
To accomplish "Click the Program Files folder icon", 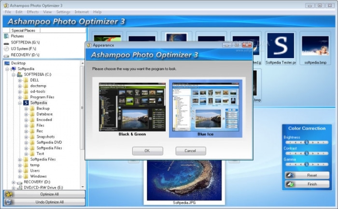I will 26,97.
